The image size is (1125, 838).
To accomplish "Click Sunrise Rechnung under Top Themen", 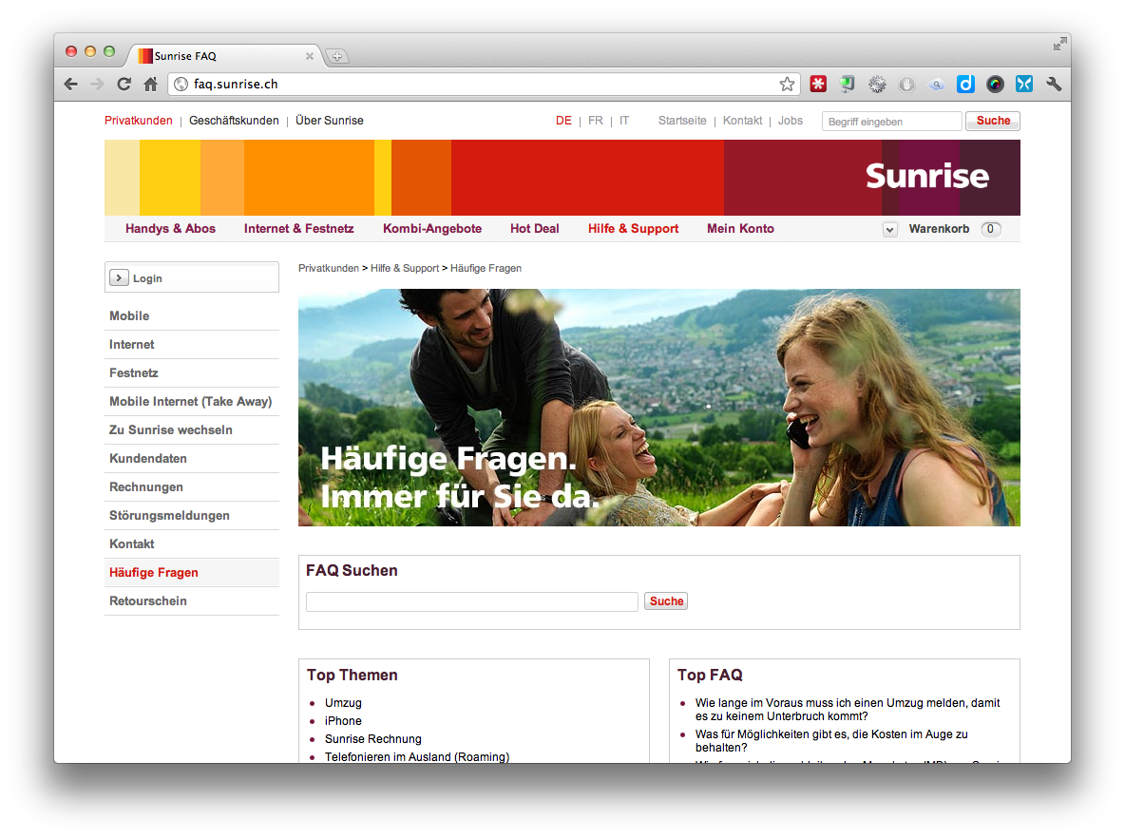I will [x=373, y=739].
